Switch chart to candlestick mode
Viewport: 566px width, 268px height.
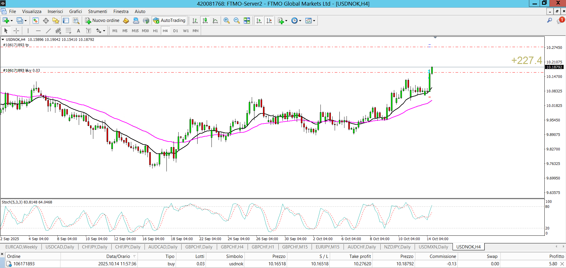click(x=205, y=20)
